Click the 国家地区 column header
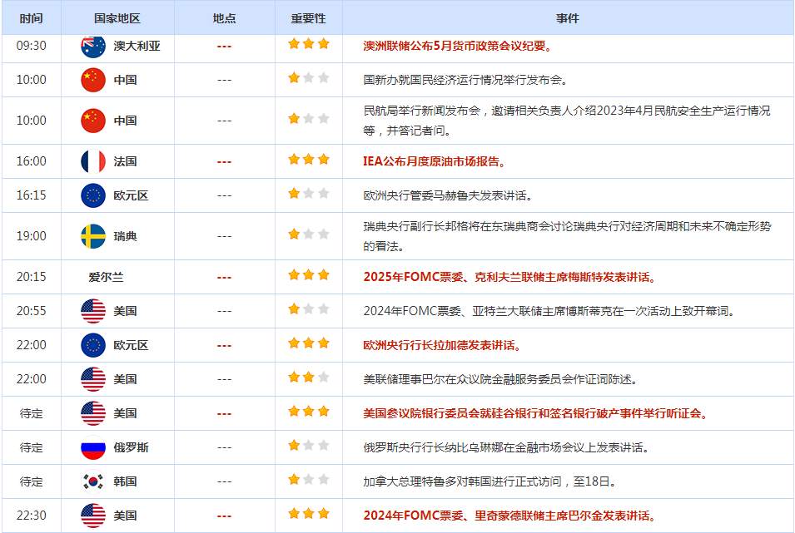The width and height of the screenshot is (795, 533). [117, 18]
